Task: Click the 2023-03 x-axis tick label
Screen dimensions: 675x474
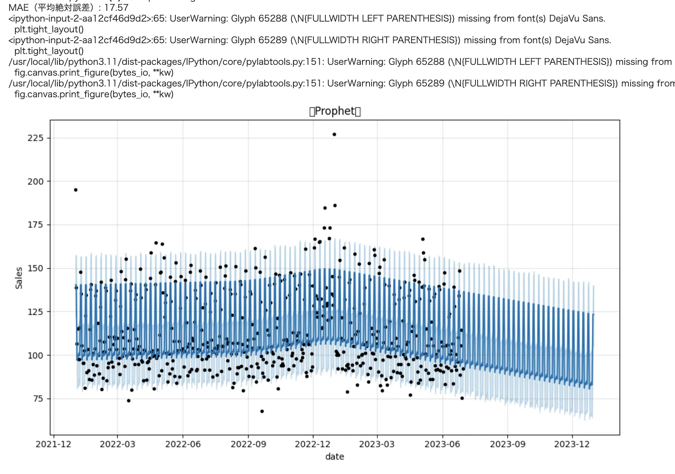Action: [x=377, y=444]
